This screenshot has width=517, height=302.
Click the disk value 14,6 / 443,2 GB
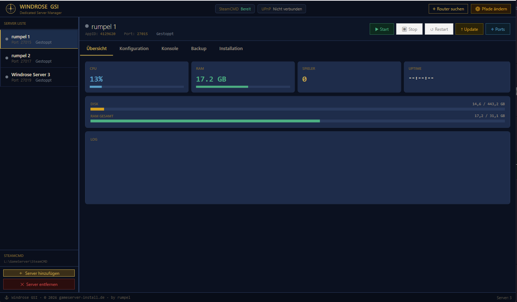pos(488,104)
